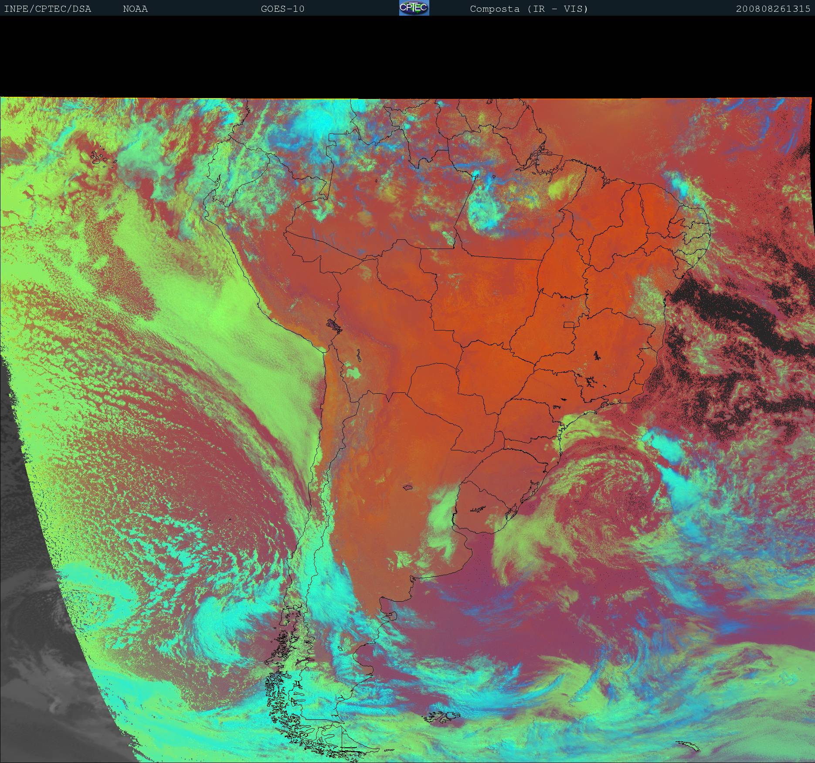Click the Mar Chiquita lake in Argentina
Viewport: 815px width, 763px height.
click(408, 487)
